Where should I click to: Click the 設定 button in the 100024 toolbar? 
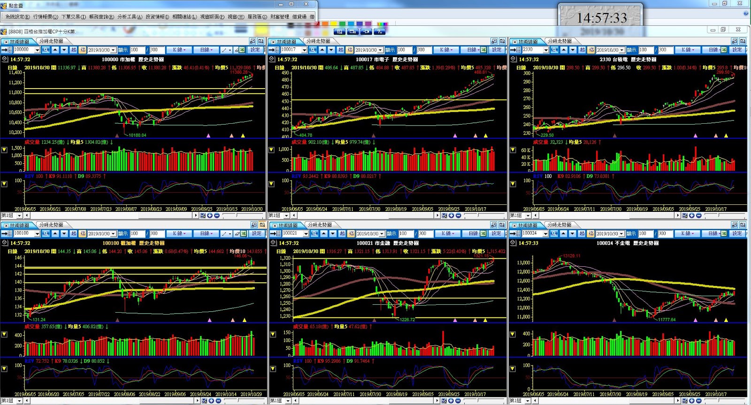pos(737,233)
